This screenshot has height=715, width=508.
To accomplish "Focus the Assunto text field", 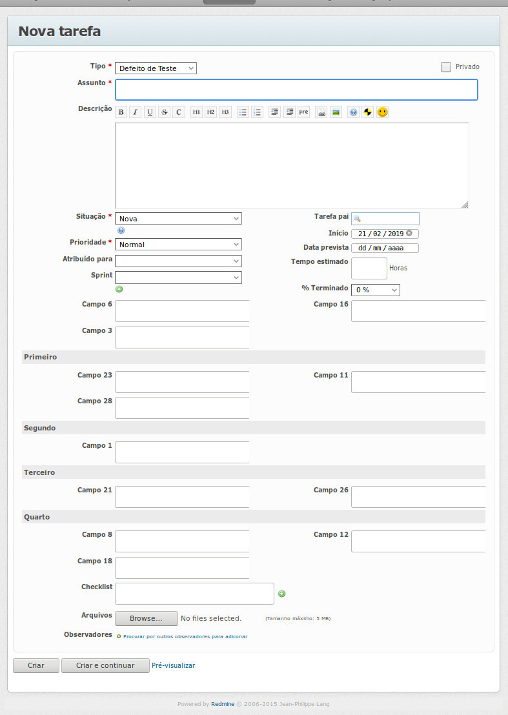I will (x=296, y=89).
